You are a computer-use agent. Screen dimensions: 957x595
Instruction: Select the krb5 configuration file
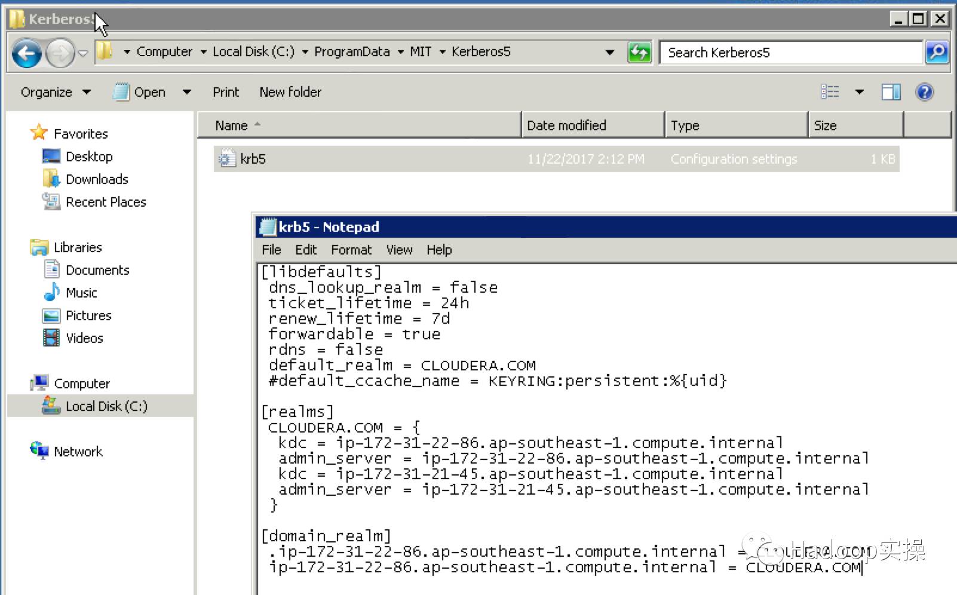click(556, 159)
